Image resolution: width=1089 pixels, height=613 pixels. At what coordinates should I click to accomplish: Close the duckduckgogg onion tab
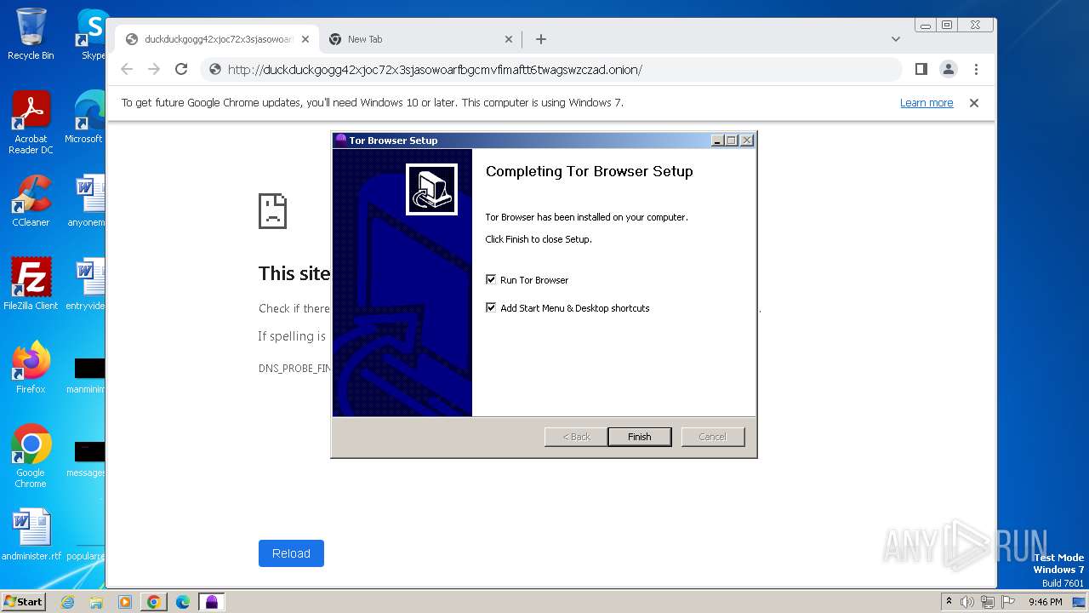click(305, 39)
